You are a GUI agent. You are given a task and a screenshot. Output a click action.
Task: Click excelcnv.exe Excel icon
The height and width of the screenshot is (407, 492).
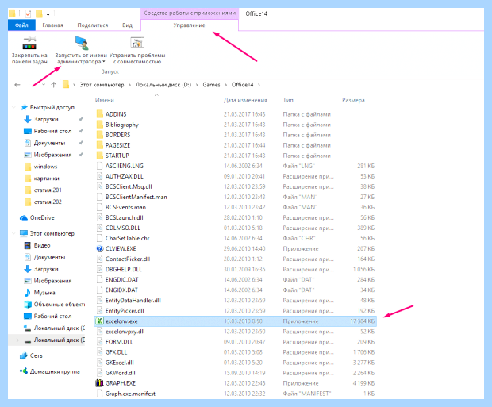[x=99, y=321]
